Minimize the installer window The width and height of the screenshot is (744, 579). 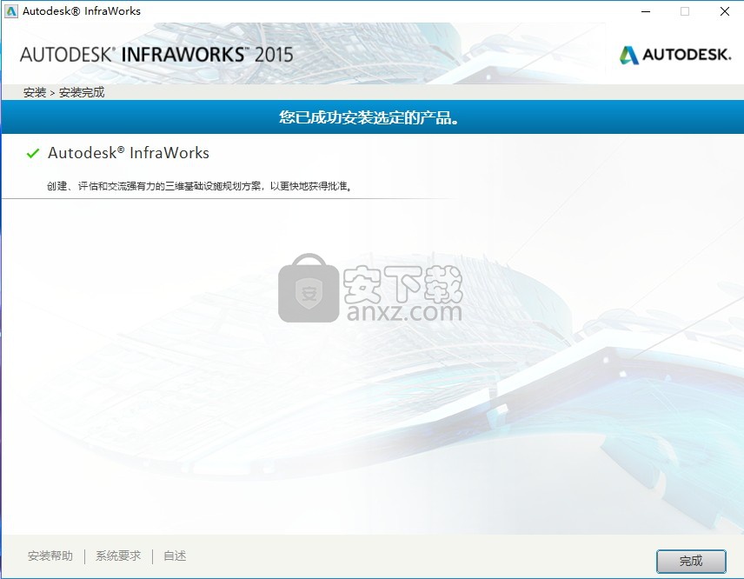(646, 11)
